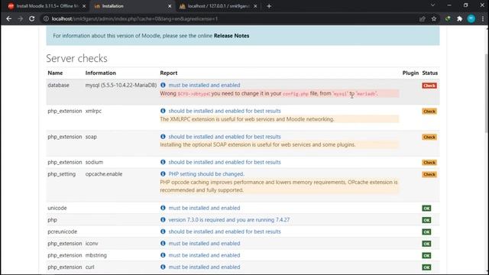Viewport: 489px width, 275px height.
Task: Click the browser Forward arrow
Action: pyautogui.click(x=21, y=18)
